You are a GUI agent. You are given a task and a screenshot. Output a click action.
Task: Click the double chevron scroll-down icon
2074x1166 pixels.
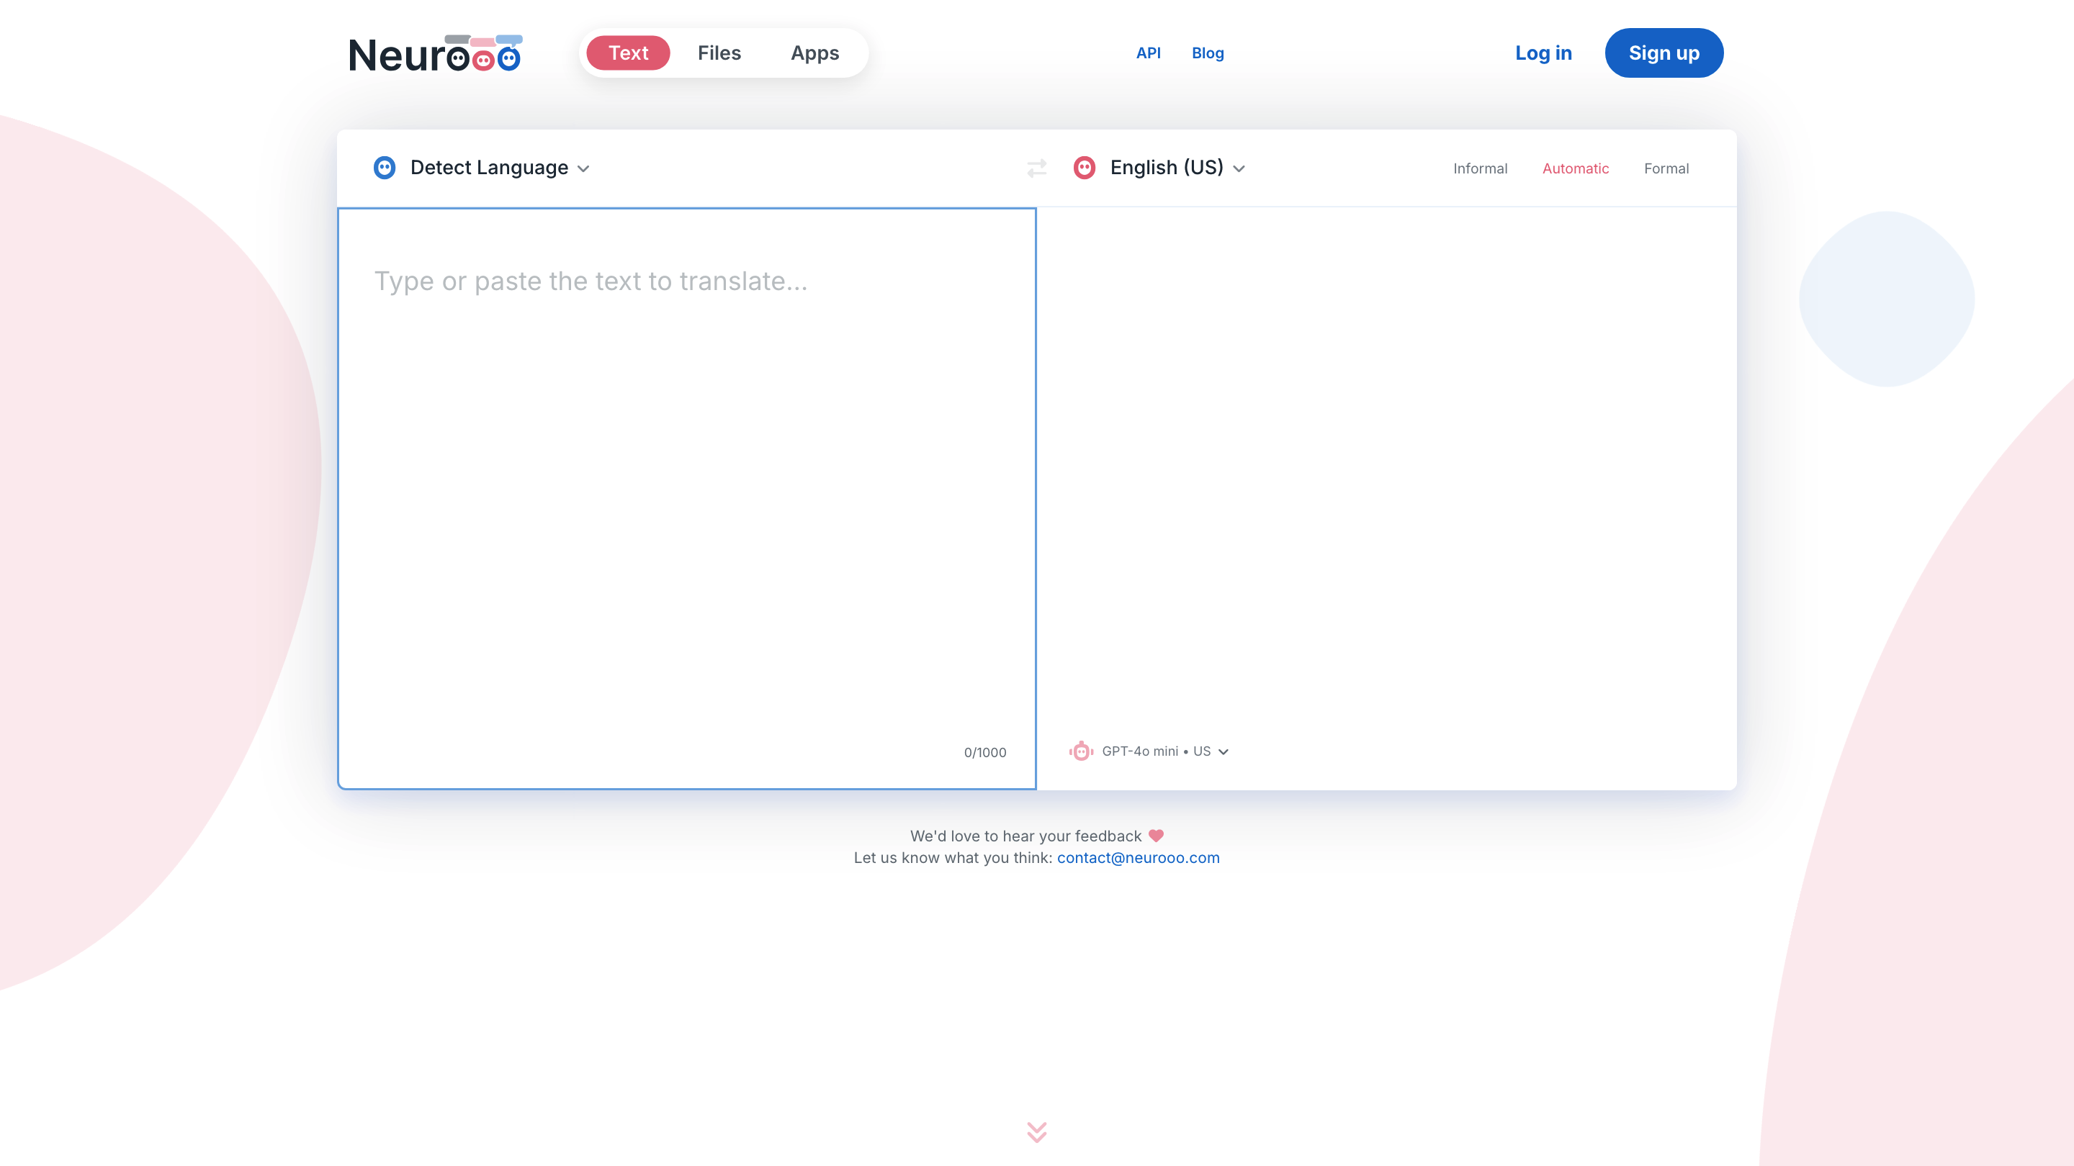point(1036,1131)
